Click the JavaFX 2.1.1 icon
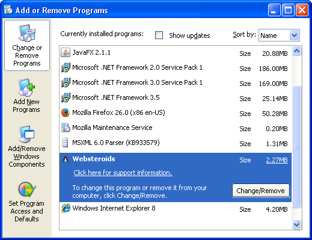The image size is (312, 240). coord(66,52)
